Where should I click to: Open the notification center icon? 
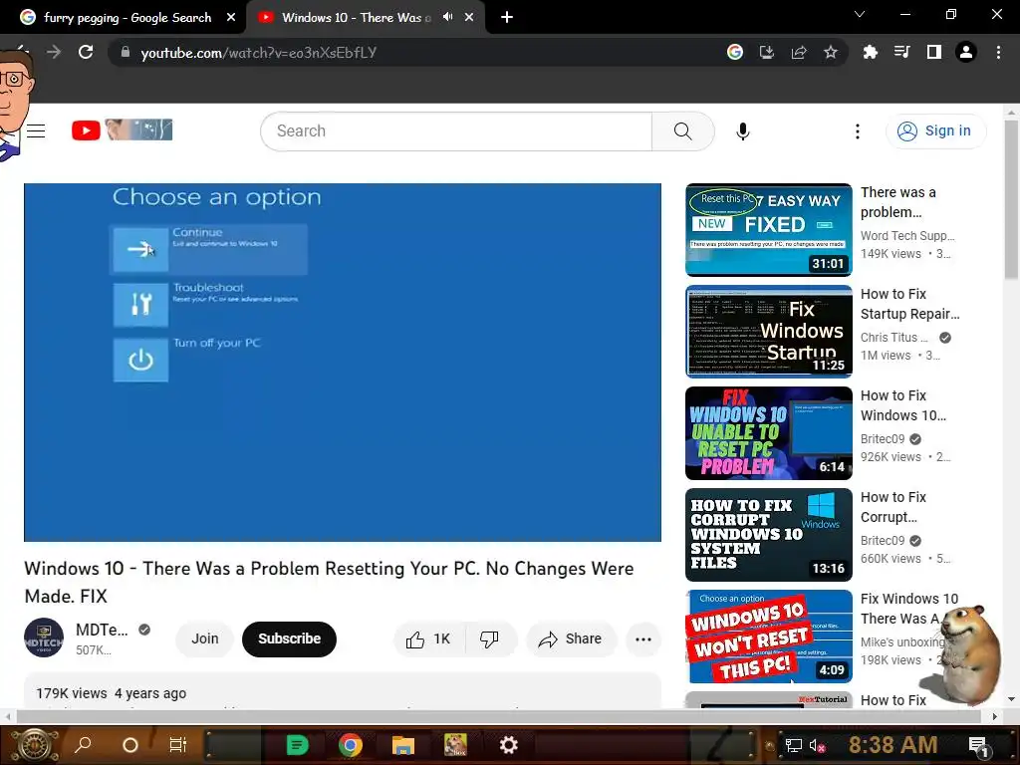[x=978, y=745]
